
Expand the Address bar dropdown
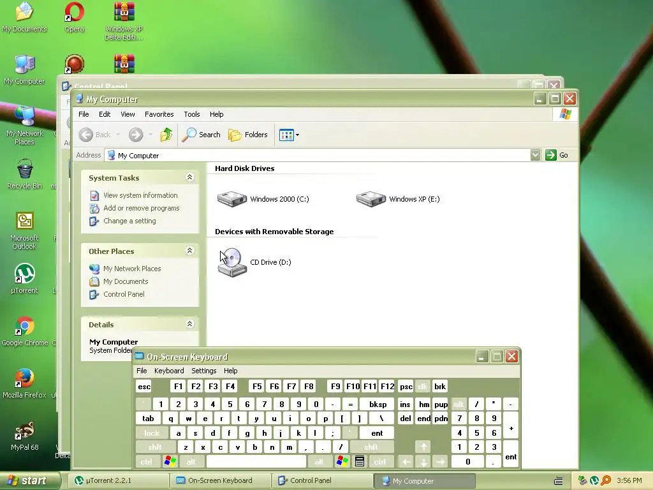point(535,155)
